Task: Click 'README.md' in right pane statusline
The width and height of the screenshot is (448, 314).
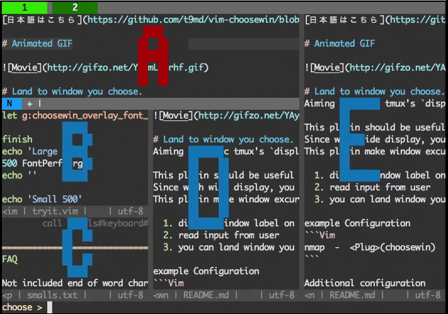Action: [352, 295]
